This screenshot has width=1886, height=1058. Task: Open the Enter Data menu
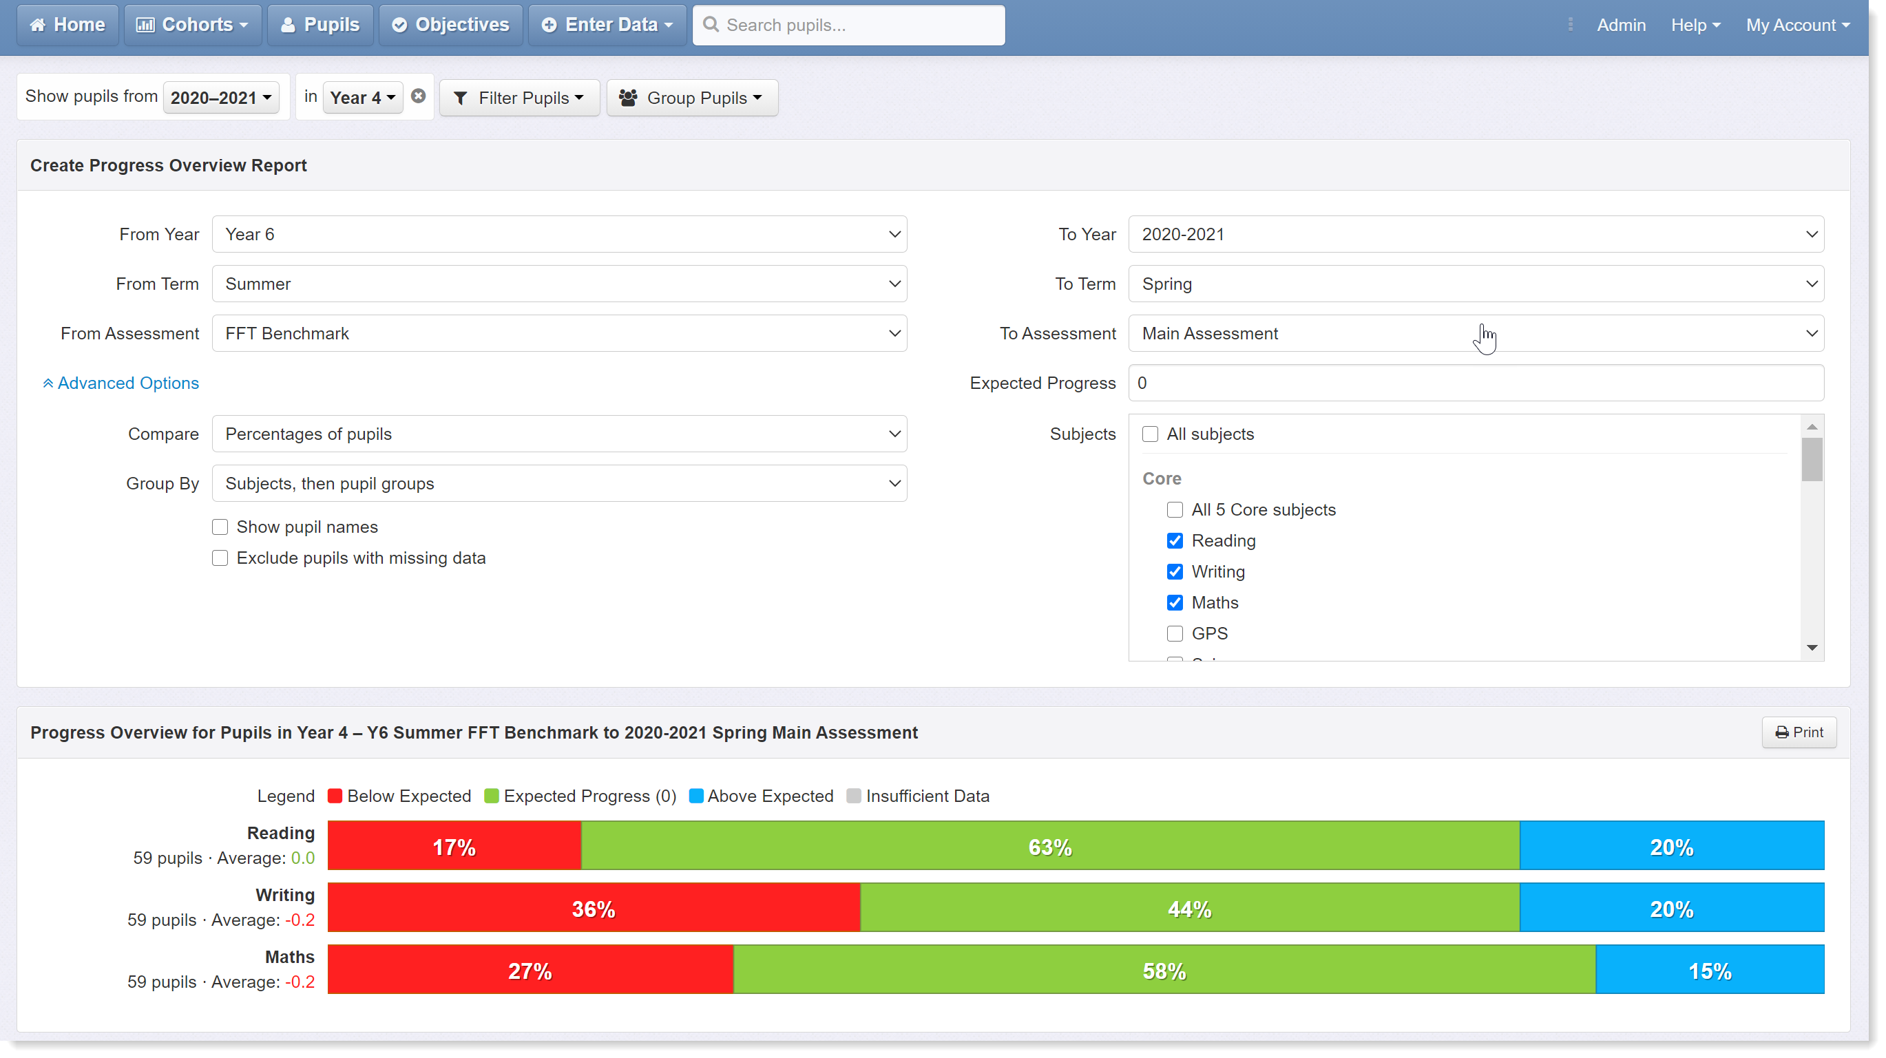(607, 25)
